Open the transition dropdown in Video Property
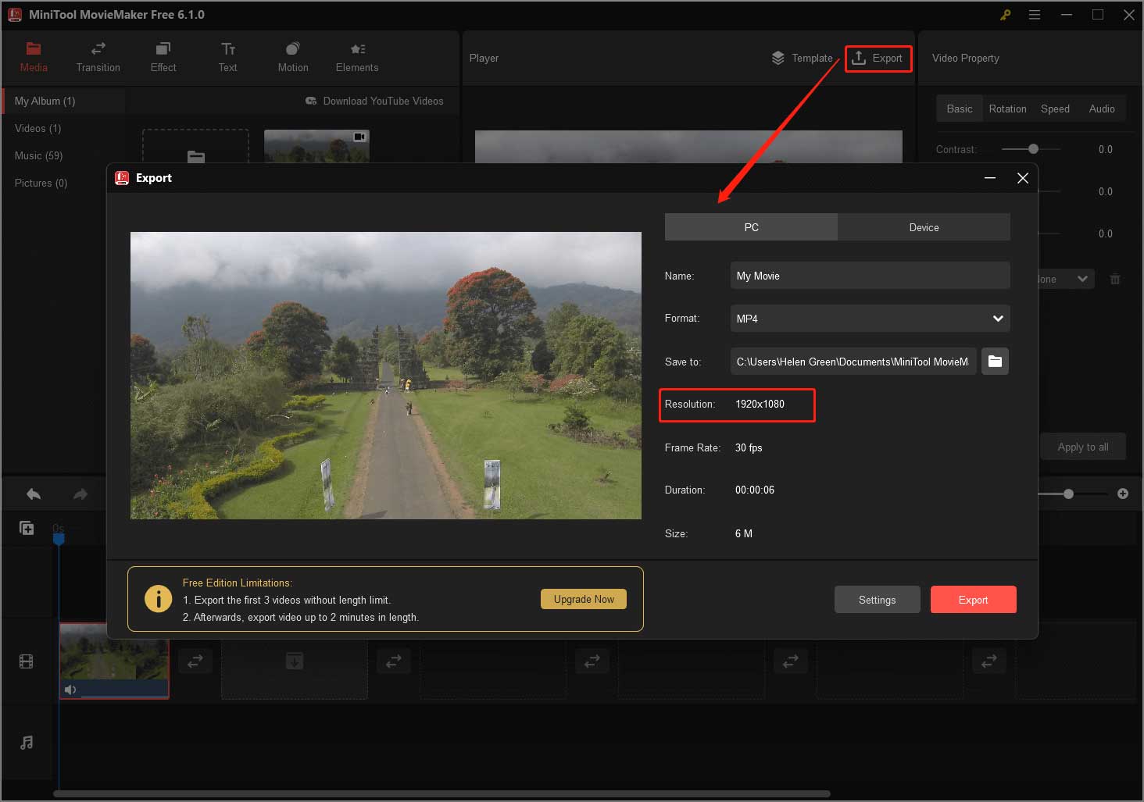This screenshot has width=1144, height=802. (x=1083, y=279)
